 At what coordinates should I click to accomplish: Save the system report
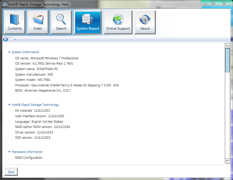click(11, 172)
